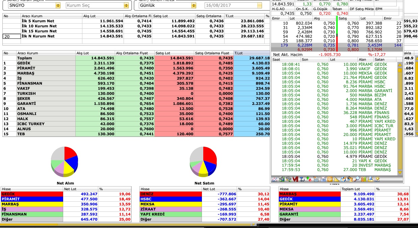Select DENİZ row in Net Satım legend
Screen dimensions: 418x228
[205, 194]
